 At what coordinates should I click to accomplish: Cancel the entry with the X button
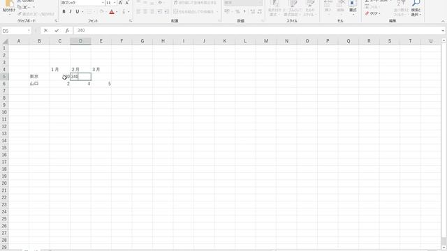pos(45,31)
